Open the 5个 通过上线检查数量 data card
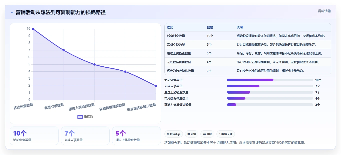The image size is (341, 155). point(136,136)
